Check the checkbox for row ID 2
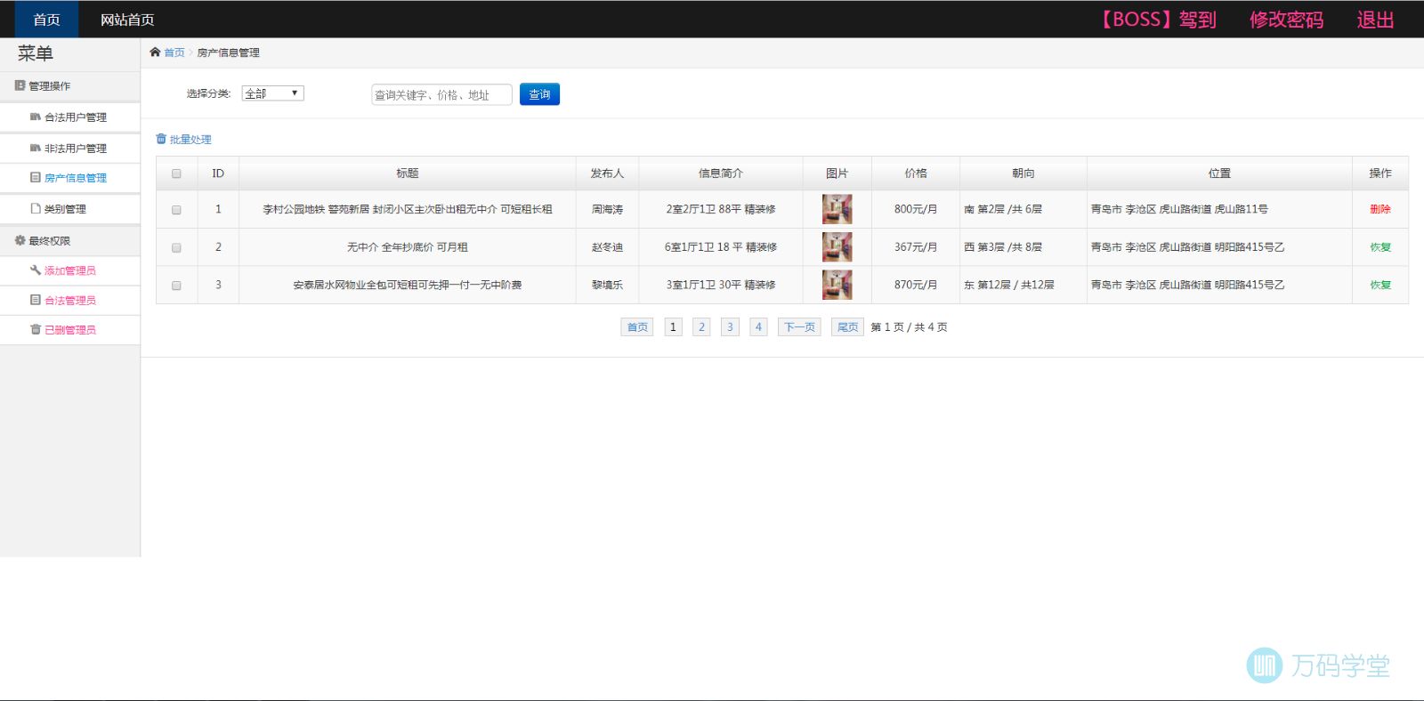1424x701 pixels. (176, 247)
